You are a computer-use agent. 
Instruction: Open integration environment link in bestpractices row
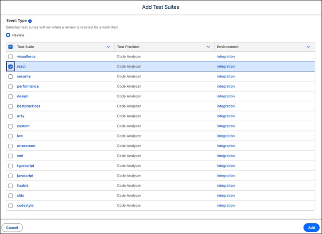[x=226, y=106]
